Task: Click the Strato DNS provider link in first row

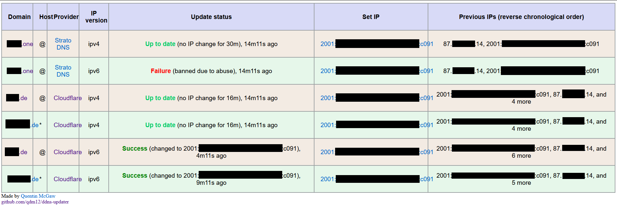Action: pos(63,44)
